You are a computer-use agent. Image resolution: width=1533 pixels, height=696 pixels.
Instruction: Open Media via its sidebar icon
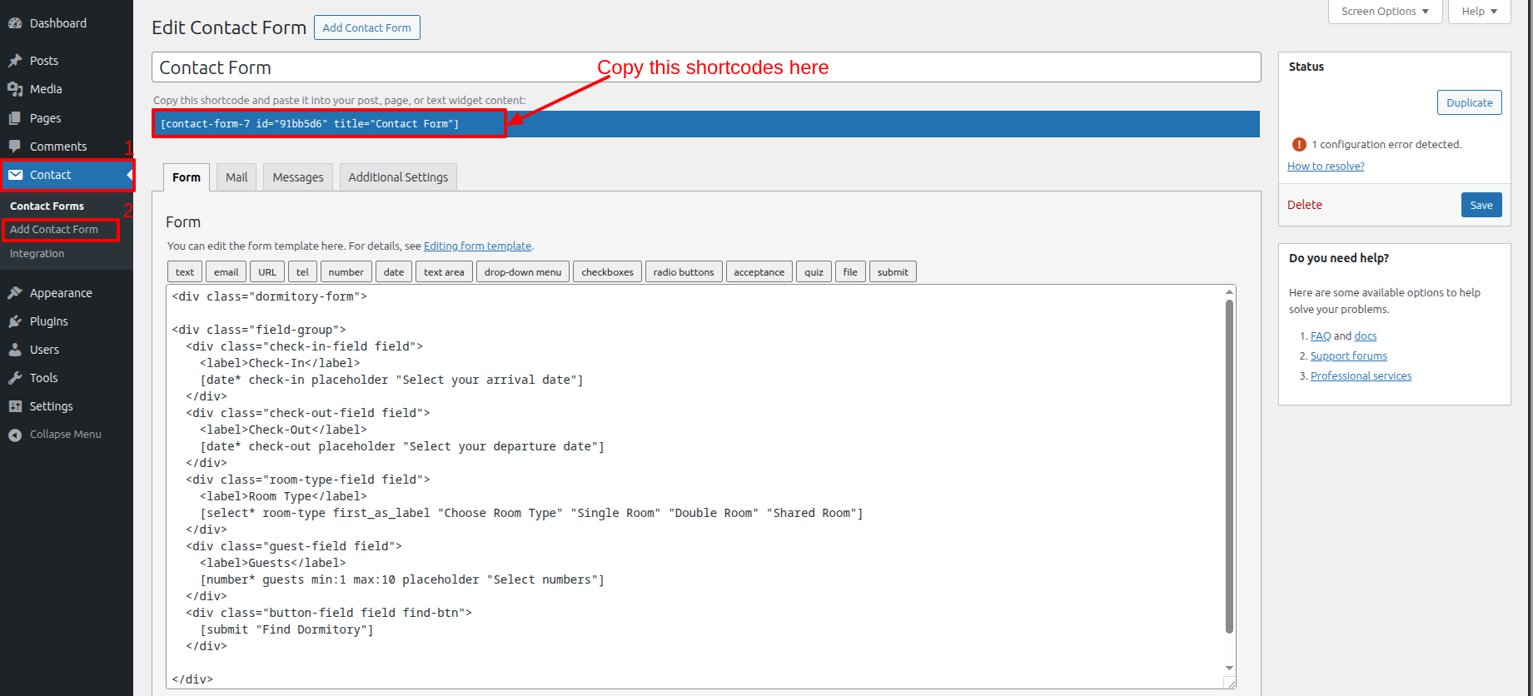pos(15,89)
